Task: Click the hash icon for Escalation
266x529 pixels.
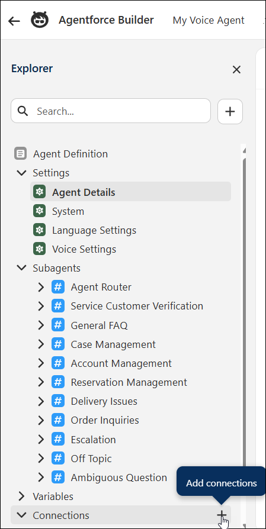Action: click(58, 439)
